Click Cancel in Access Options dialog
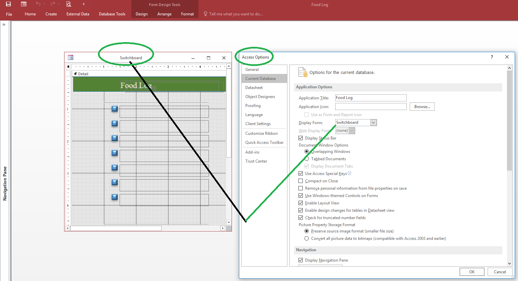The image size is (518, 281). (x=500, y=272)
